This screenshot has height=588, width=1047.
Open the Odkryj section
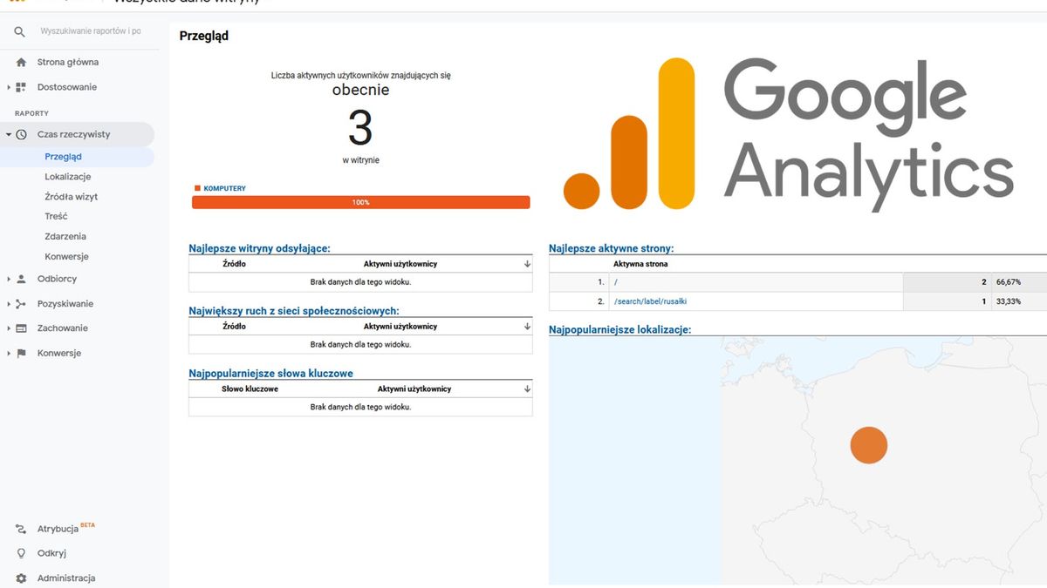pos(51,553)
